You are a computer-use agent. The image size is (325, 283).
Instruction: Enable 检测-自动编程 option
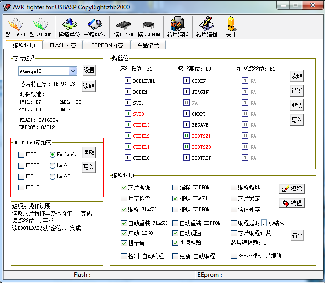tap(124, 256)
